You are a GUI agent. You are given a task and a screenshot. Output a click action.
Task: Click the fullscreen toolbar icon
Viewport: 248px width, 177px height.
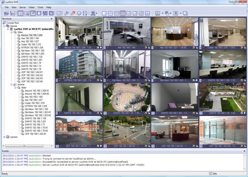[x=59, y=13]
